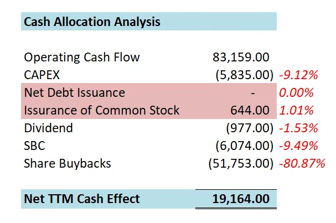
Task: Select the SBC label cell
Action: 35,146
